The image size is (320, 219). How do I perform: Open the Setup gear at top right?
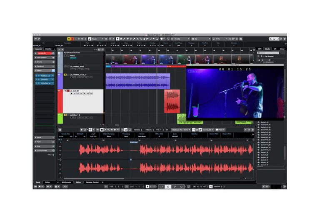click(x=285, y=39)
